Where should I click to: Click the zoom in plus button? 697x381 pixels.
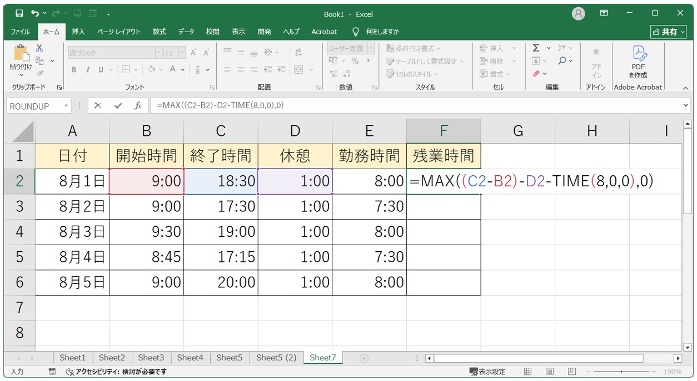coord(654,372)
